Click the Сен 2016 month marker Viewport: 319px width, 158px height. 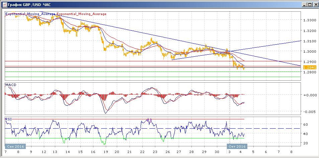pos(15,146)
